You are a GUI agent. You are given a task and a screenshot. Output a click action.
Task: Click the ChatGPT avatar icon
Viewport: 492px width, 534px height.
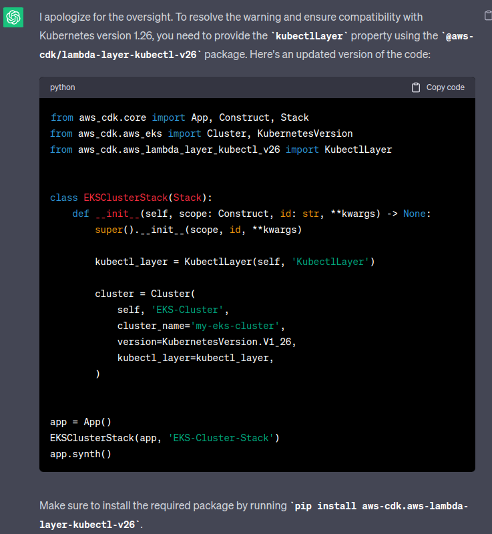(13, 17)
